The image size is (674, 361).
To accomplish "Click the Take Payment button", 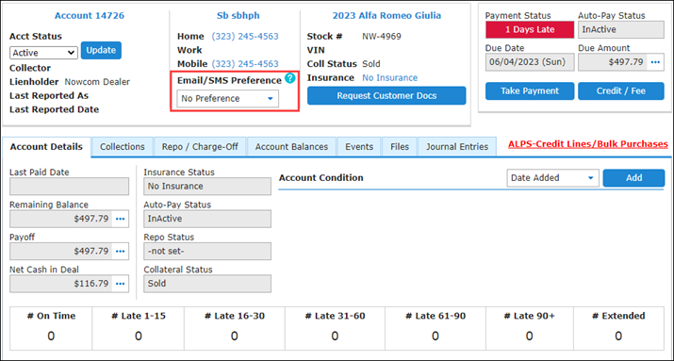I will [530, 91].
